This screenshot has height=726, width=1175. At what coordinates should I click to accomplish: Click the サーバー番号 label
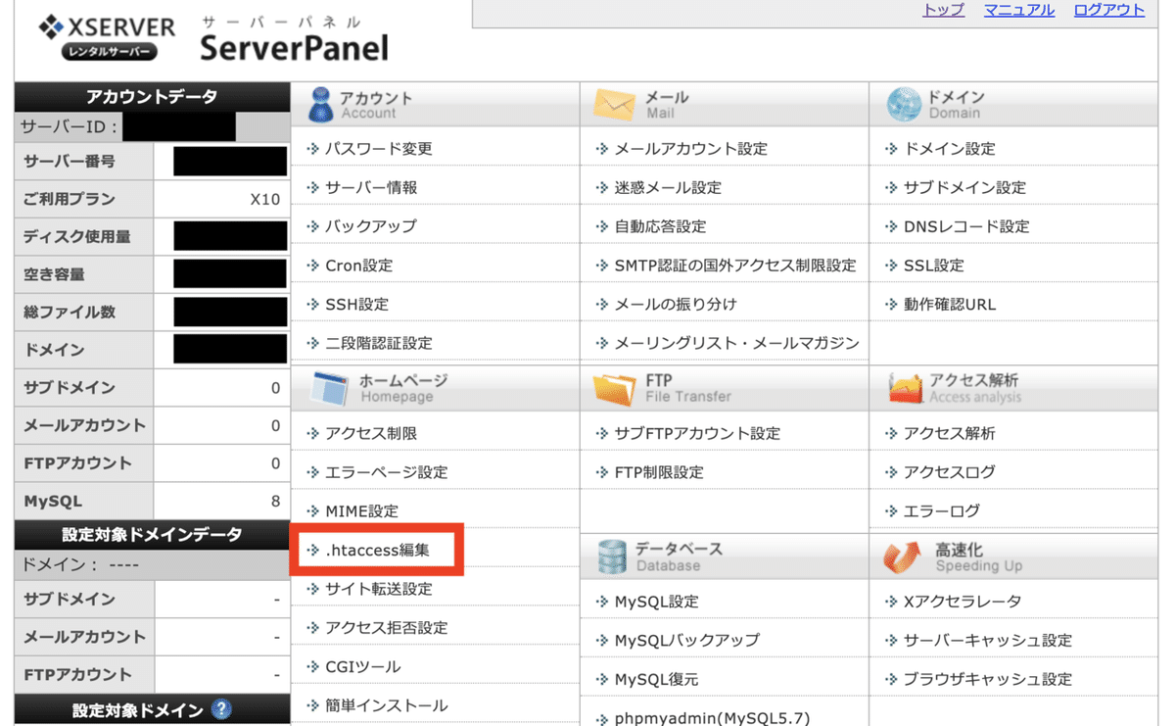coord(69,162)
